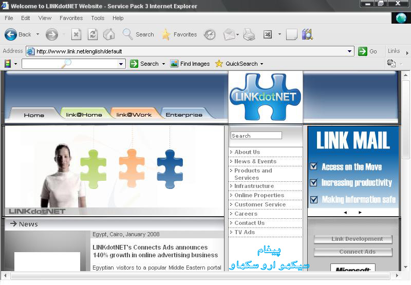Toggle the Access on the Move checkbox
Viewport: 411px width, 285px height.
(x=313, y=166)
